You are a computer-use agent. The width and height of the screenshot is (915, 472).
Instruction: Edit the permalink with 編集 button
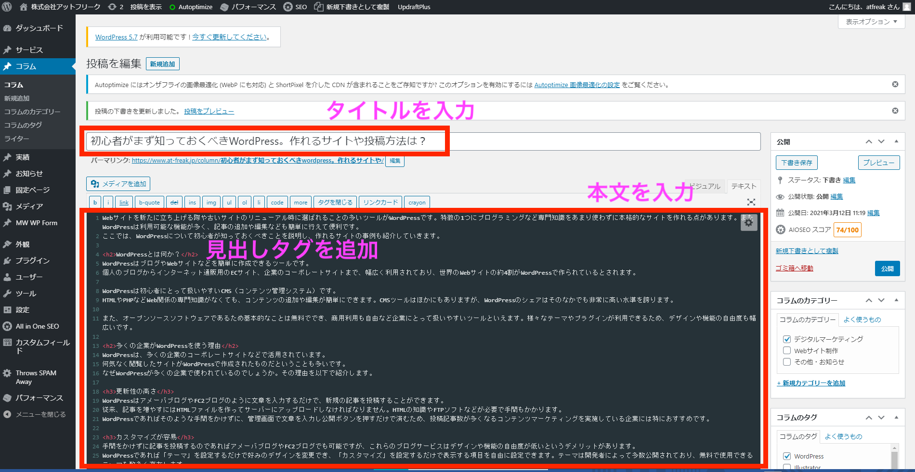point(395,161)
